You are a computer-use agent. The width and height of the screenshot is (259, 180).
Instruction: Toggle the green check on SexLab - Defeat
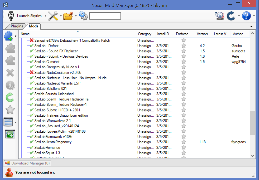tap(32, 46)
